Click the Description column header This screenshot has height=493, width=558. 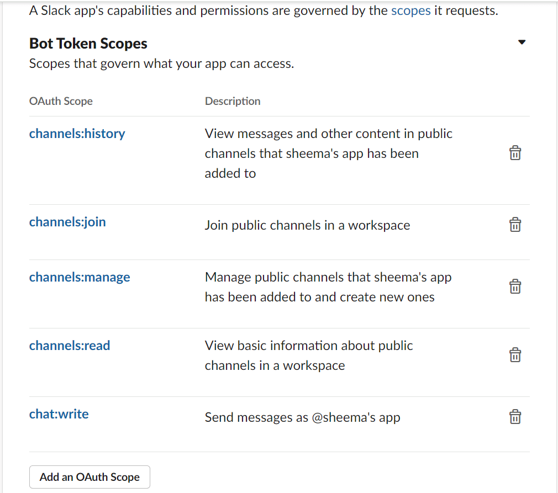233,101
